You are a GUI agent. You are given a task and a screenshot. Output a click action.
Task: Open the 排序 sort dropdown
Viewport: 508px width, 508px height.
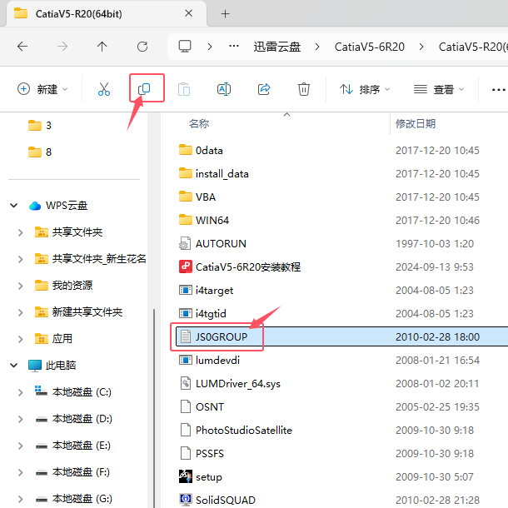[x=365, y=89]
